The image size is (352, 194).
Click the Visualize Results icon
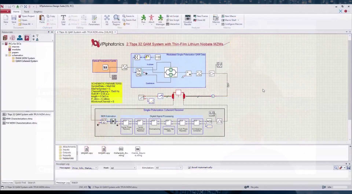pyautogui.click(x=188, y=20)
